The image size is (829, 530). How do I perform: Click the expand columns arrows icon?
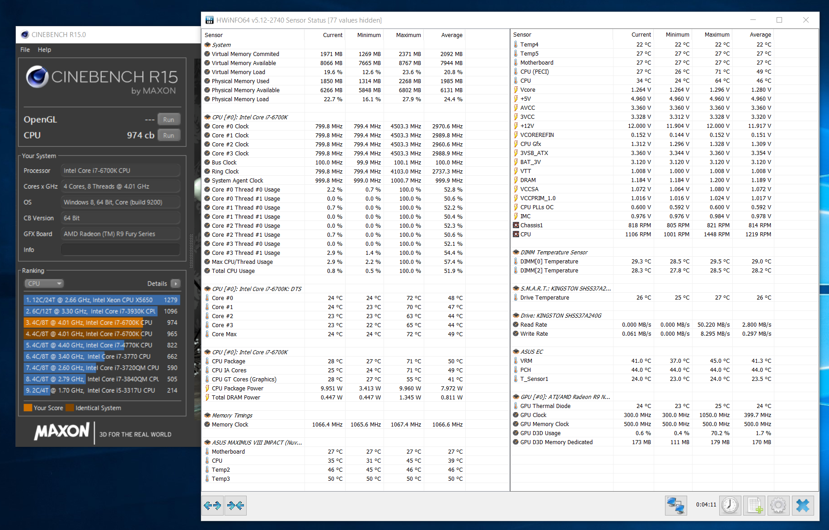pos(212,506)
